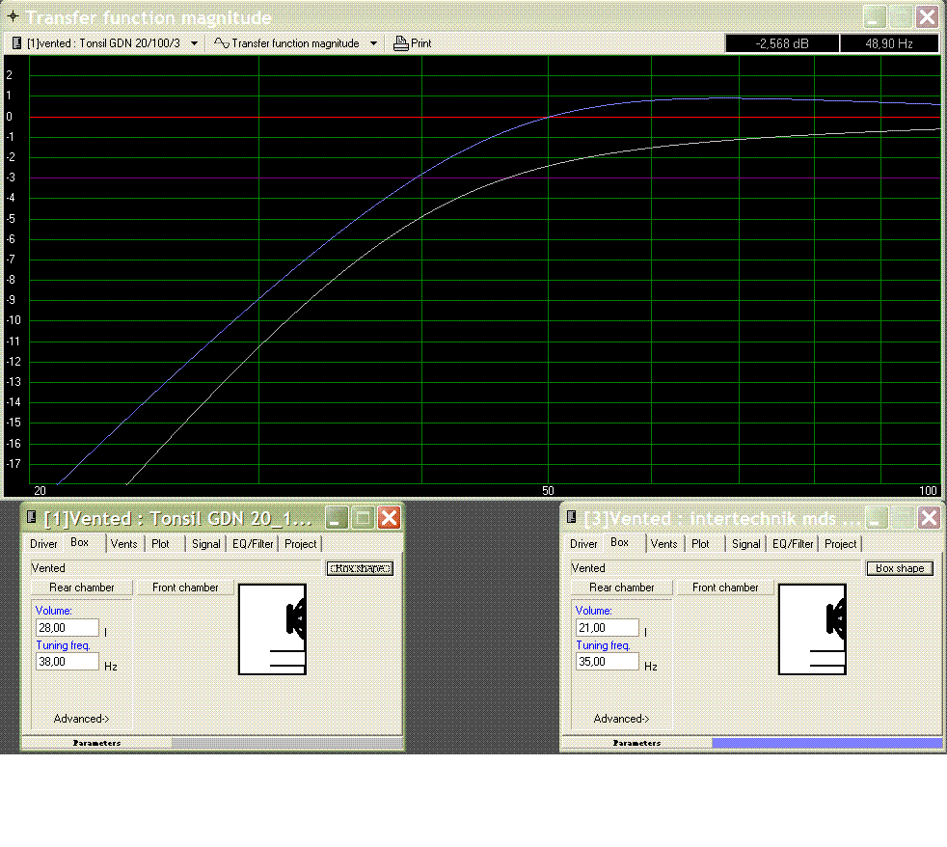The height and width of the screenshot is (847, 947).
Task: Expand Advanced options in intertechnik window
Action: tap(621, 719)
